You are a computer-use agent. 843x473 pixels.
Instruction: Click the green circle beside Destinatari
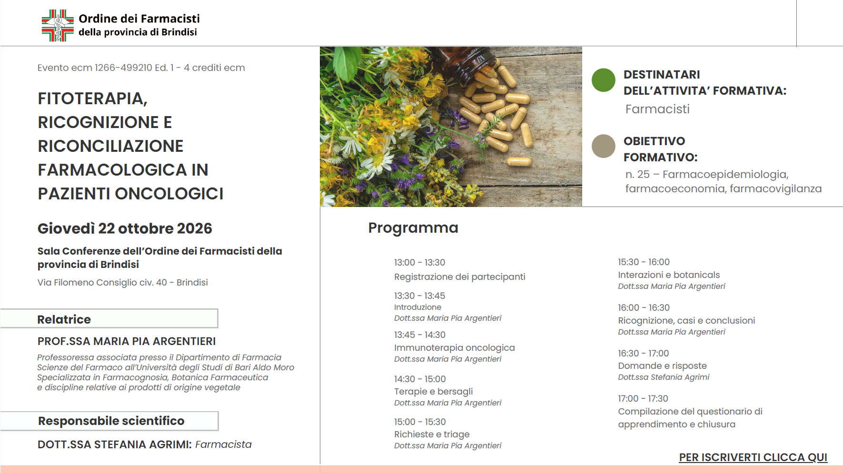coord(603,80)
